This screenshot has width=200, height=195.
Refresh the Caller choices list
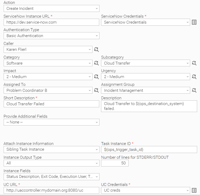coord(96,50)
